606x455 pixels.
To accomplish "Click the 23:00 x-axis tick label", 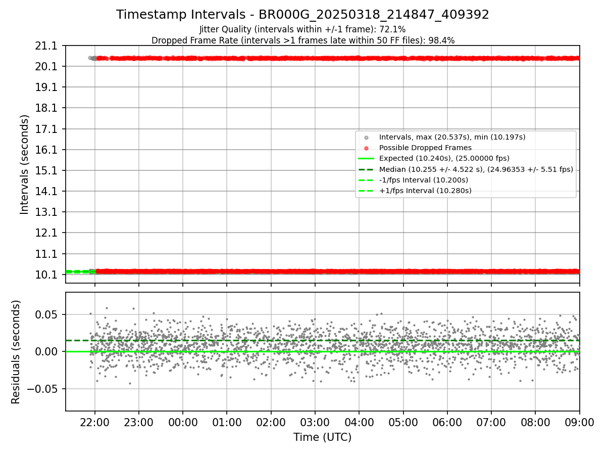I will (x=139, y=423).
